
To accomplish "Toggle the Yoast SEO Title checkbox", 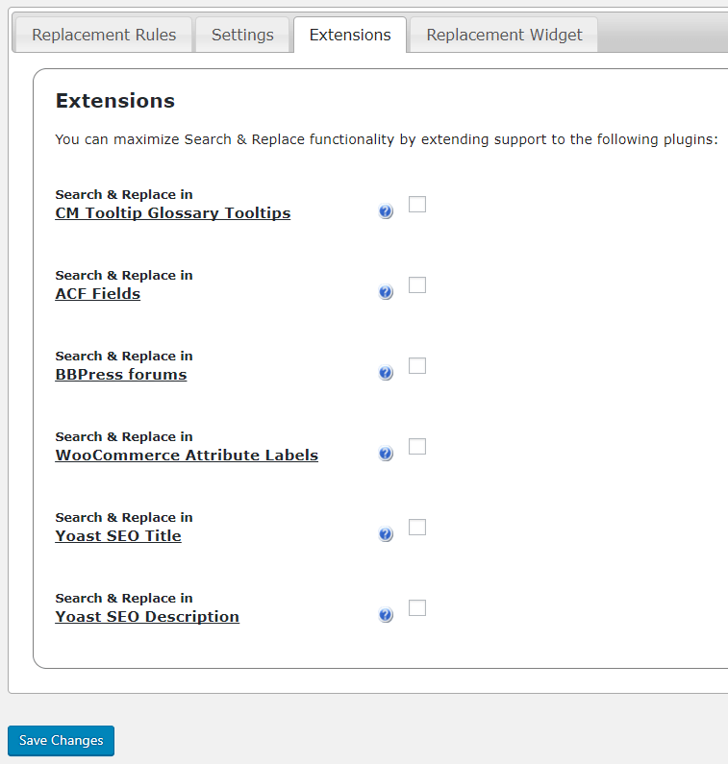I will (417, 528).
